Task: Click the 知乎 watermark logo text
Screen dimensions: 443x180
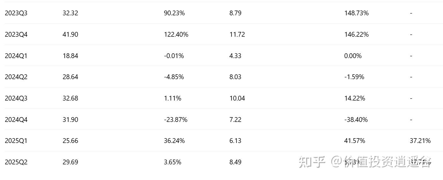Action: [312, 162]
